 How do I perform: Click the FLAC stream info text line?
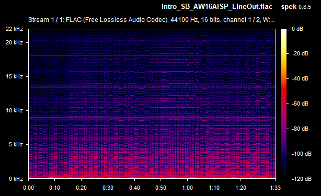[x=152, y=20]
